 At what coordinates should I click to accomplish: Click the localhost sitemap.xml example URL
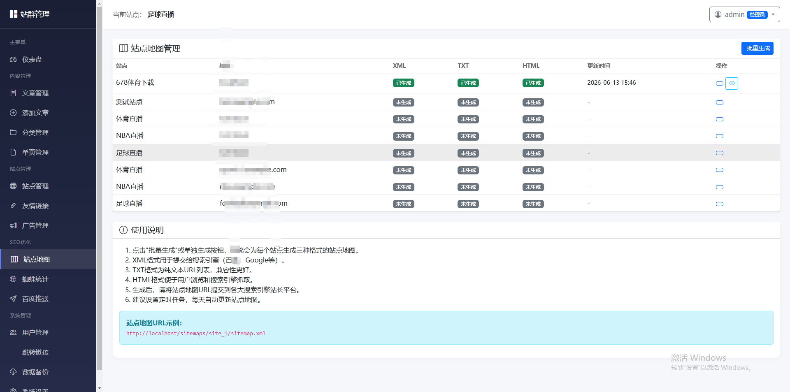point(196,334)
